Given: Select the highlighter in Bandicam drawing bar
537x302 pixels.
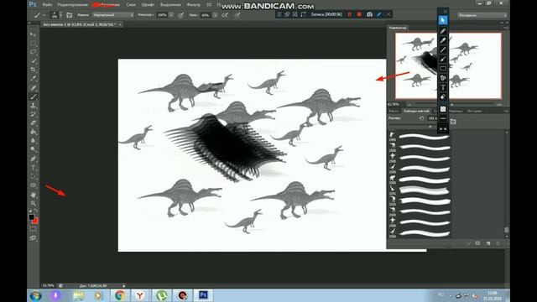Looking at the screenshot, I should click(443, 40).
